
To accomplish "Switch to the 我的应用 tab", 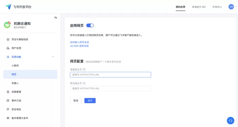I will (x=180, y=7).
